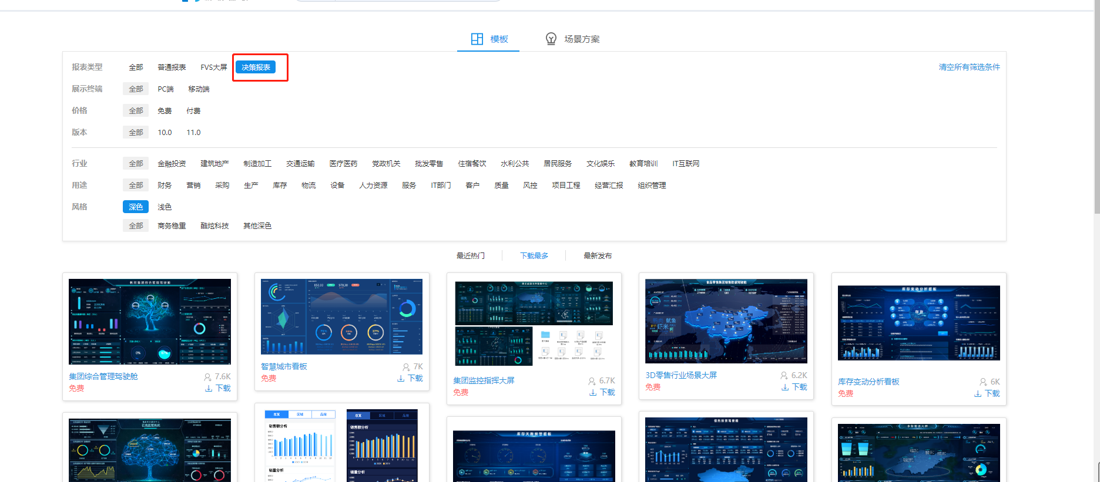Filter usage by 营销
1100x482 pixels.
[x=193, y=185]
